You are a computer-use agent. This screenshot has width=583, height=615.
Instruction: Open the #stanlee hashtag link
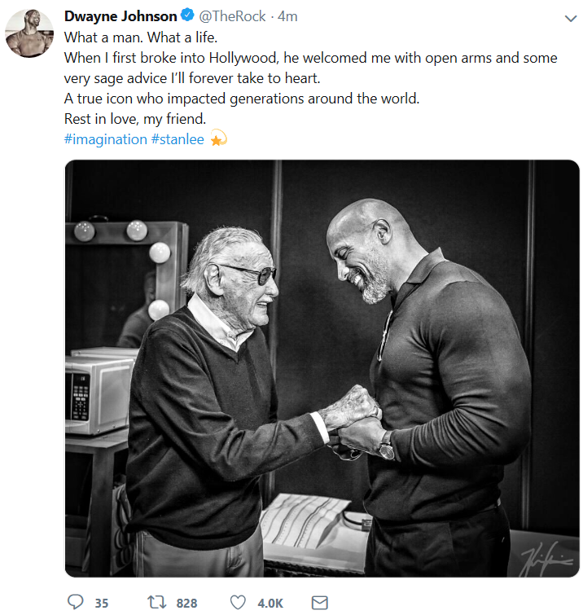pyautogui.click(x=178, y=139)
